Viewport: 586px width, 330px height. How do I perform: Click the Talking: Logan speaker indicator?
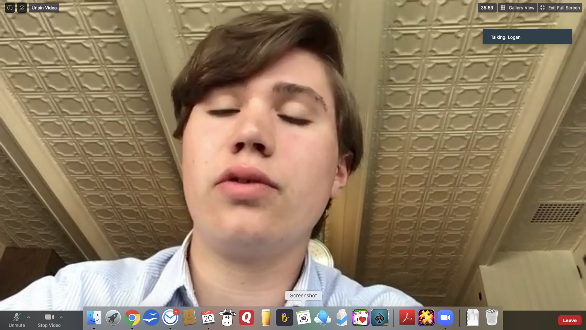(x=527, y=37)
